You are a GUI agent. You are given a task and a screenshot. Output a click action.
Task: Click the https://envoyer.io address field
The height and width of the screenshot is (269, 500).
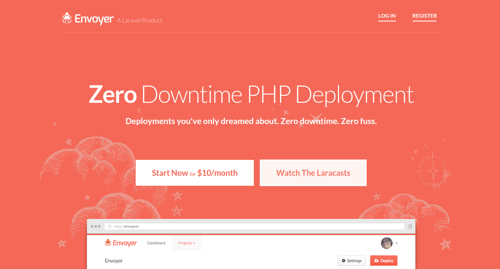254,227
